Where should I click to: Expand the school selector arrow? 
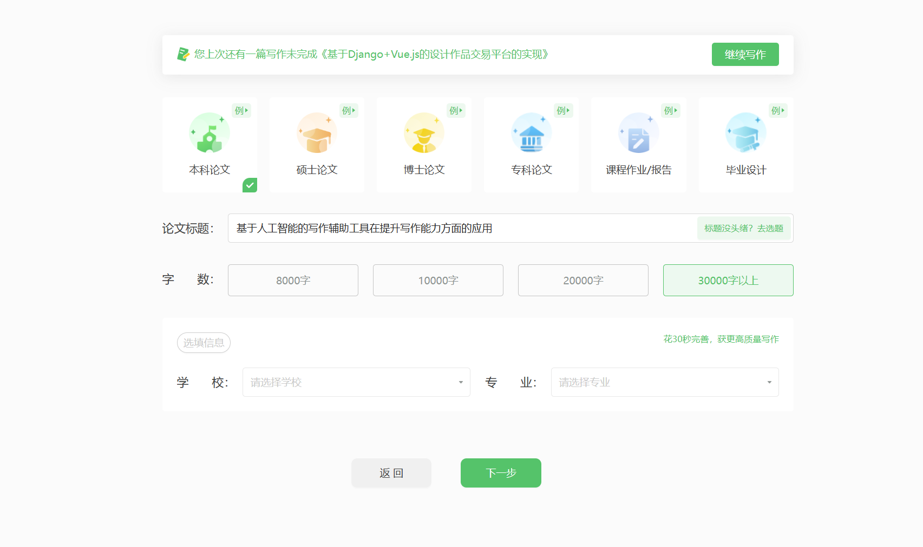point(461,382)
